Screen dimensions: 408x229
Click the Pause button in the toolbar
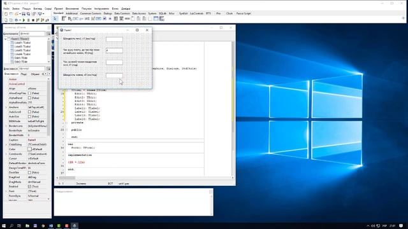coord(28,20)
